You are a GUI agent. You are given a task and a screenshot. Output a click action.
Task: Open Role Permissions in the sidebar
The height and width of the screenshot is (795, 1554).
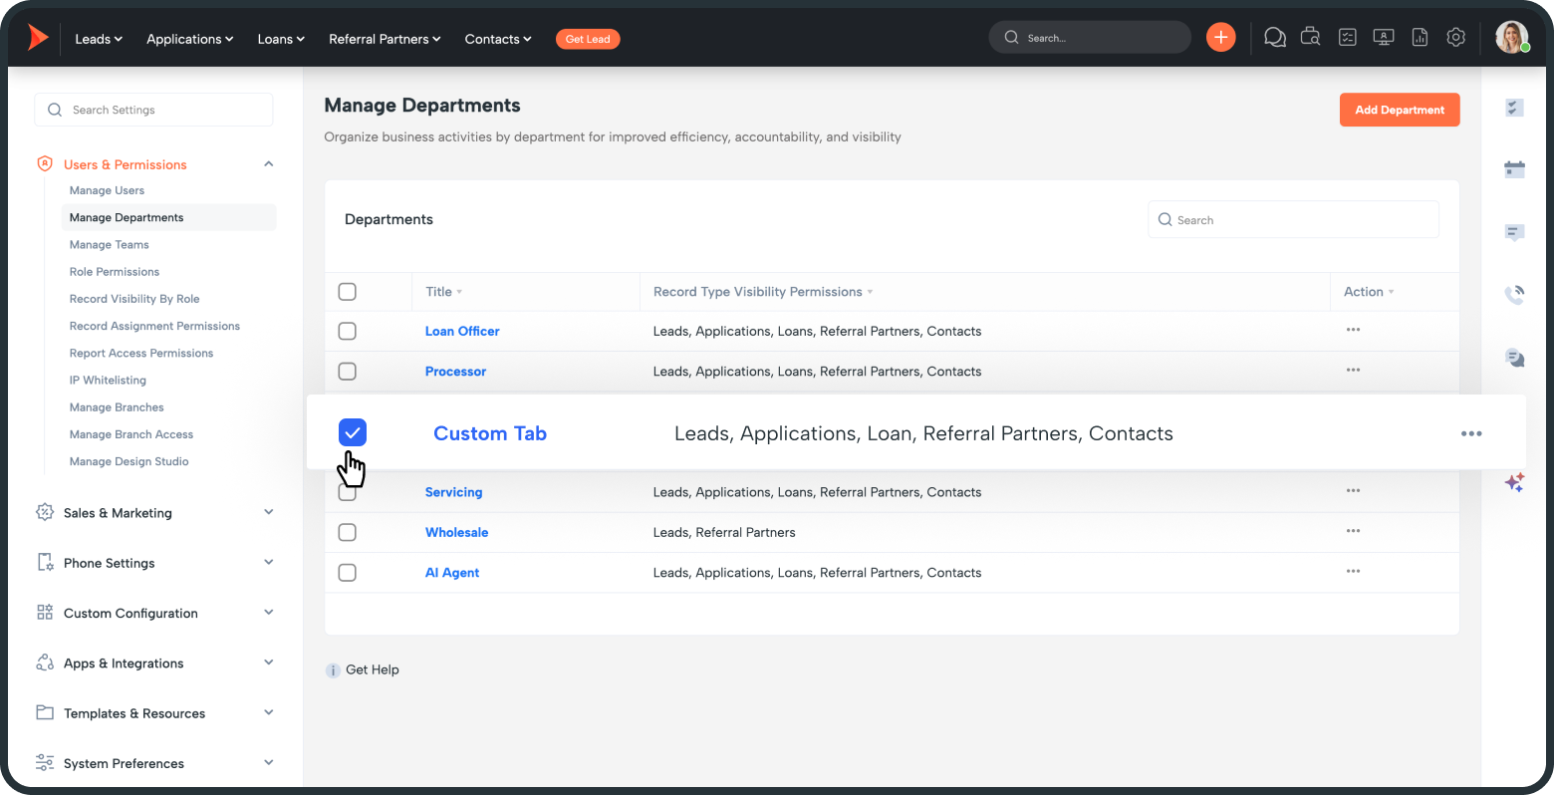pyautogui.click(x=115, y=271)
